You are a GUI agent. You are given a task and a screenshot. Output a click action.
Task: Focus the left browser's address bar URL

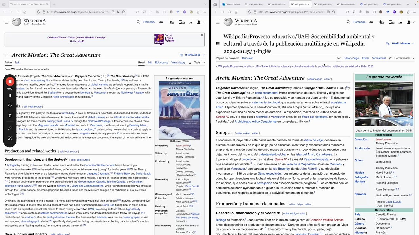78,12
